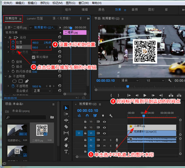
Task: Show more tabs in effect controls panel
Action: coord(88,19)
